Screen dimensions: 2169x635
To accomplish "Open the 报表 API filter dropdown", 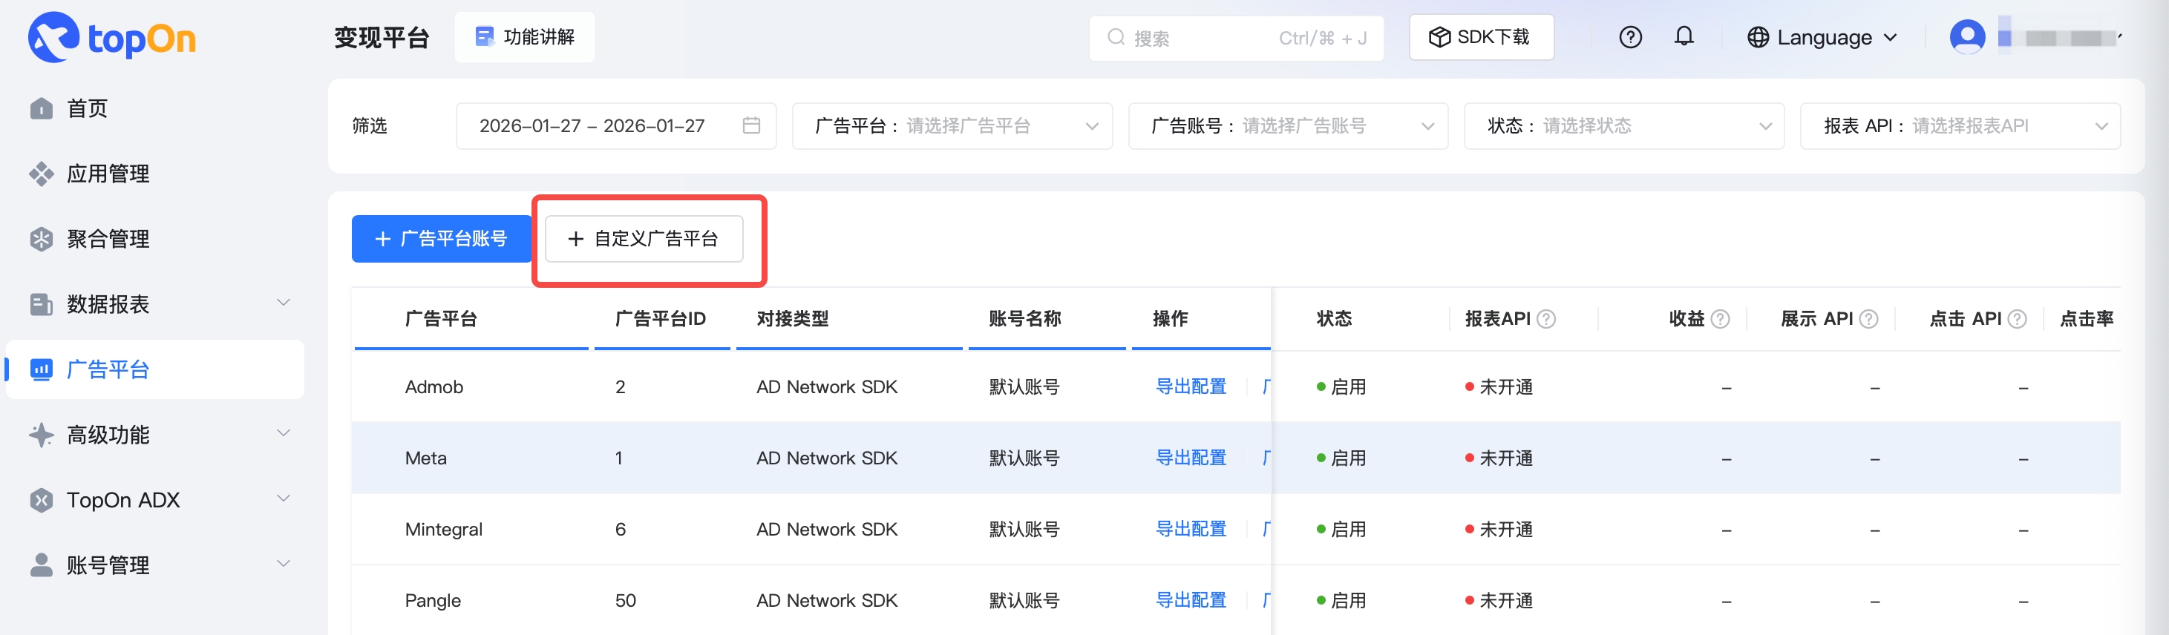I will click(1960, 126).
